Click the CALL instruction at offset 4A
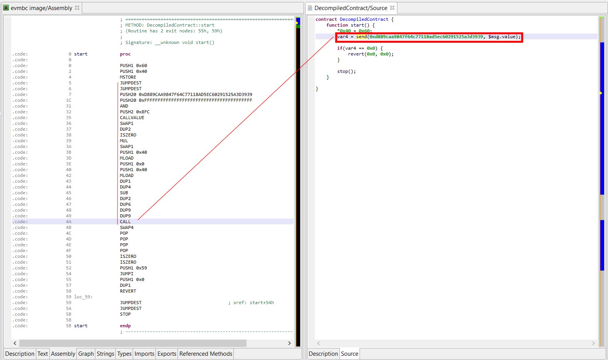This screenshot has height=360, width=608. click(x=125, y=222)
